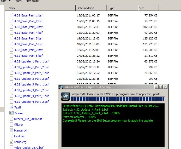Maximize the Falcon BMS setup window
The height and width of the screenshot is (149, 181).
(161, 87)
